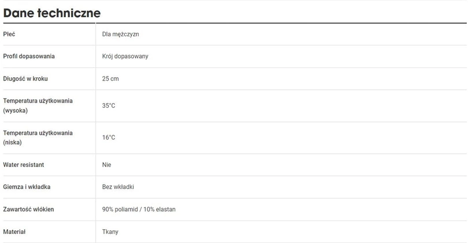The height and width of the screenshot is (243, 468).
Task: Click the "Dla mężczyzn" value
Action: point(120,34)
